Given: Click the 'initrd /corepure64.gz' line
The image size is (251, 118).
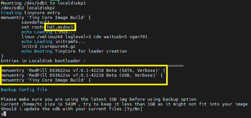Looking at the screenshot, I should tap(48, 46).
